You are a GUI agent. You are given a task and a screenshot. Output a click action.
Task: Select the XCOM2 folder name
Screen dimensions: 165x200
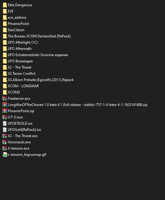14,92
